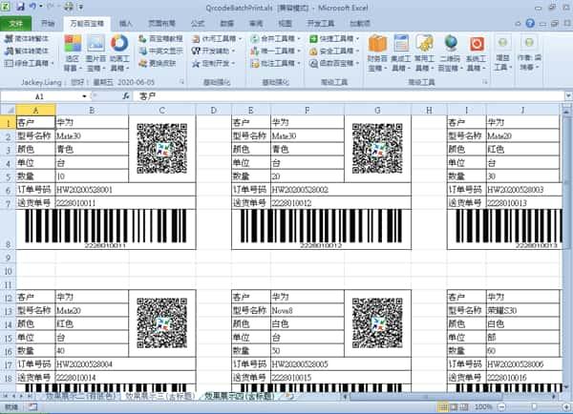The image size is (573, 414).
Task: Click the 更换皮肤 change skin icon
Action: click(142, 63)
